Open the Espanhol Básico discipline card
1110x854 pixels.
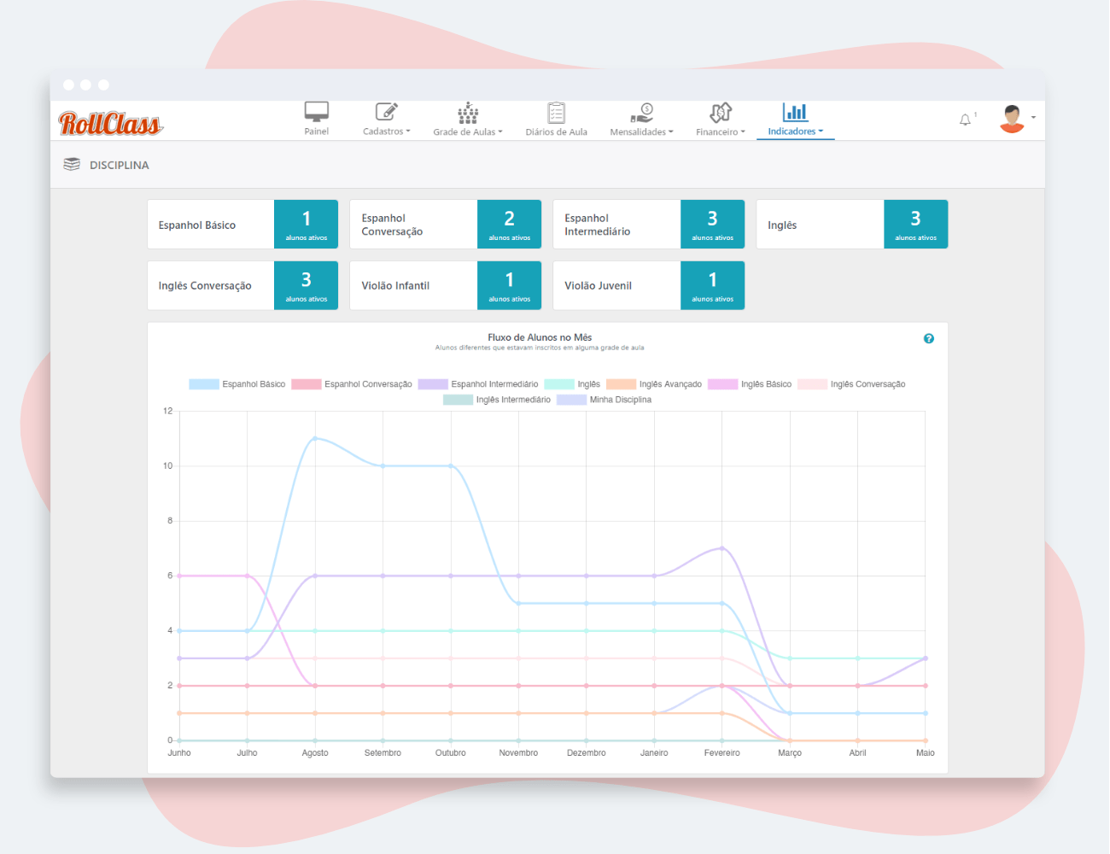(x=242, y=225)
